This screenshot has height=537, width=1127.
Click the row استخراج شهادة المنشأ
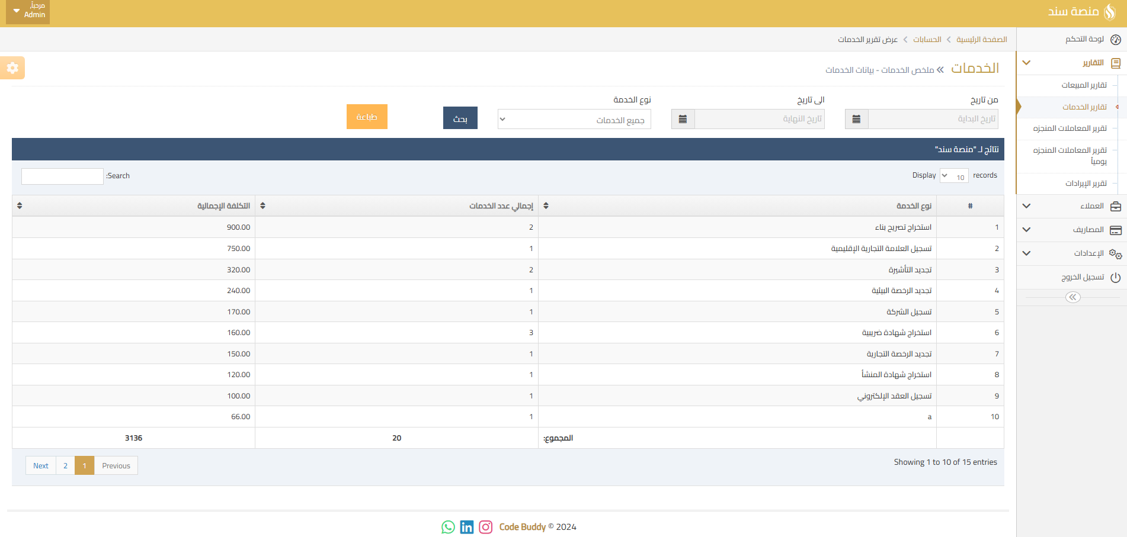point(508,375)
